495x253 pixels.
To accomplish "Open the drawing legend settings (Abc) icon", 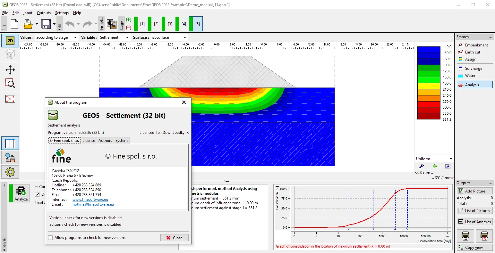I will pyautogui.click(x=10, y=158).
